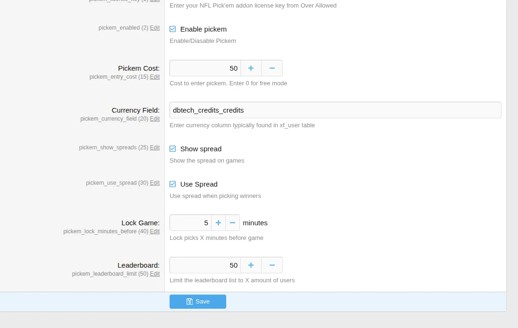Increase Lock Game minutes with plus
The height and width of the screenshot is (328, 518).
[x=218, y=223]
